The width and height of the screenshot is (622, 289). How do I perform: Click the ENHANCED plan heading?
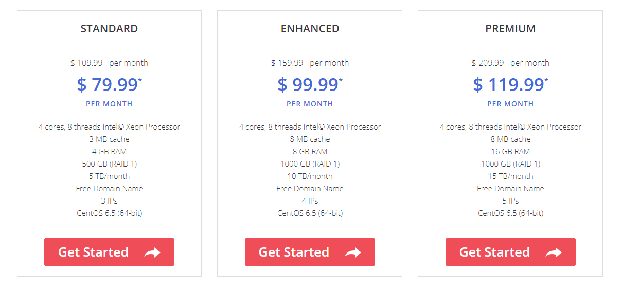coord(310,29)
